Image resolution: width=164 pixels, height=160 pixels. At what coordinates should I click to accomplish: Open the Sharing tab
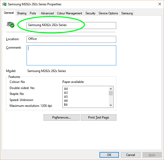22,13
